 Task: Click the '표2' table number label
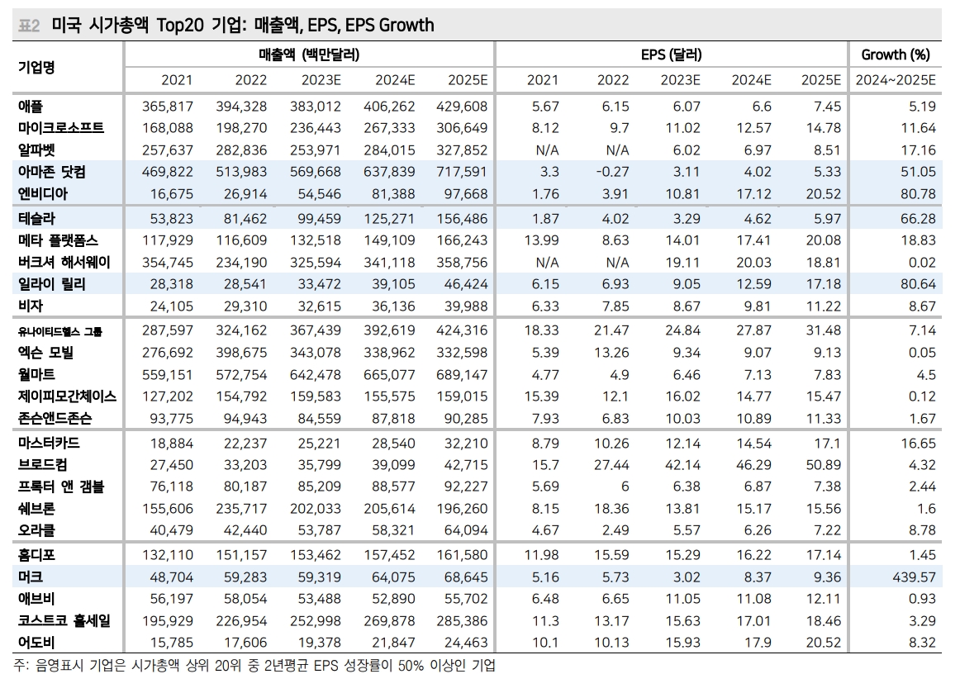pos(29,26)
